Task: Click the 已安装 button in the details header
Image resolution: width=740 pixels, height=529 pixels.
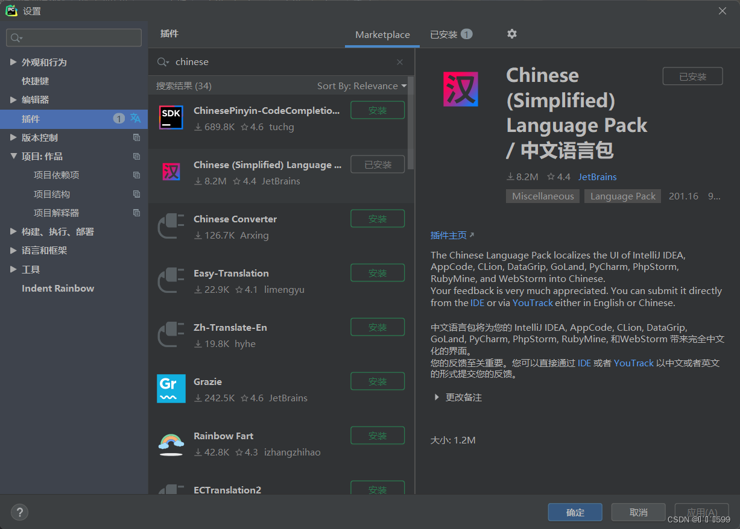Action: pos(692,77)
